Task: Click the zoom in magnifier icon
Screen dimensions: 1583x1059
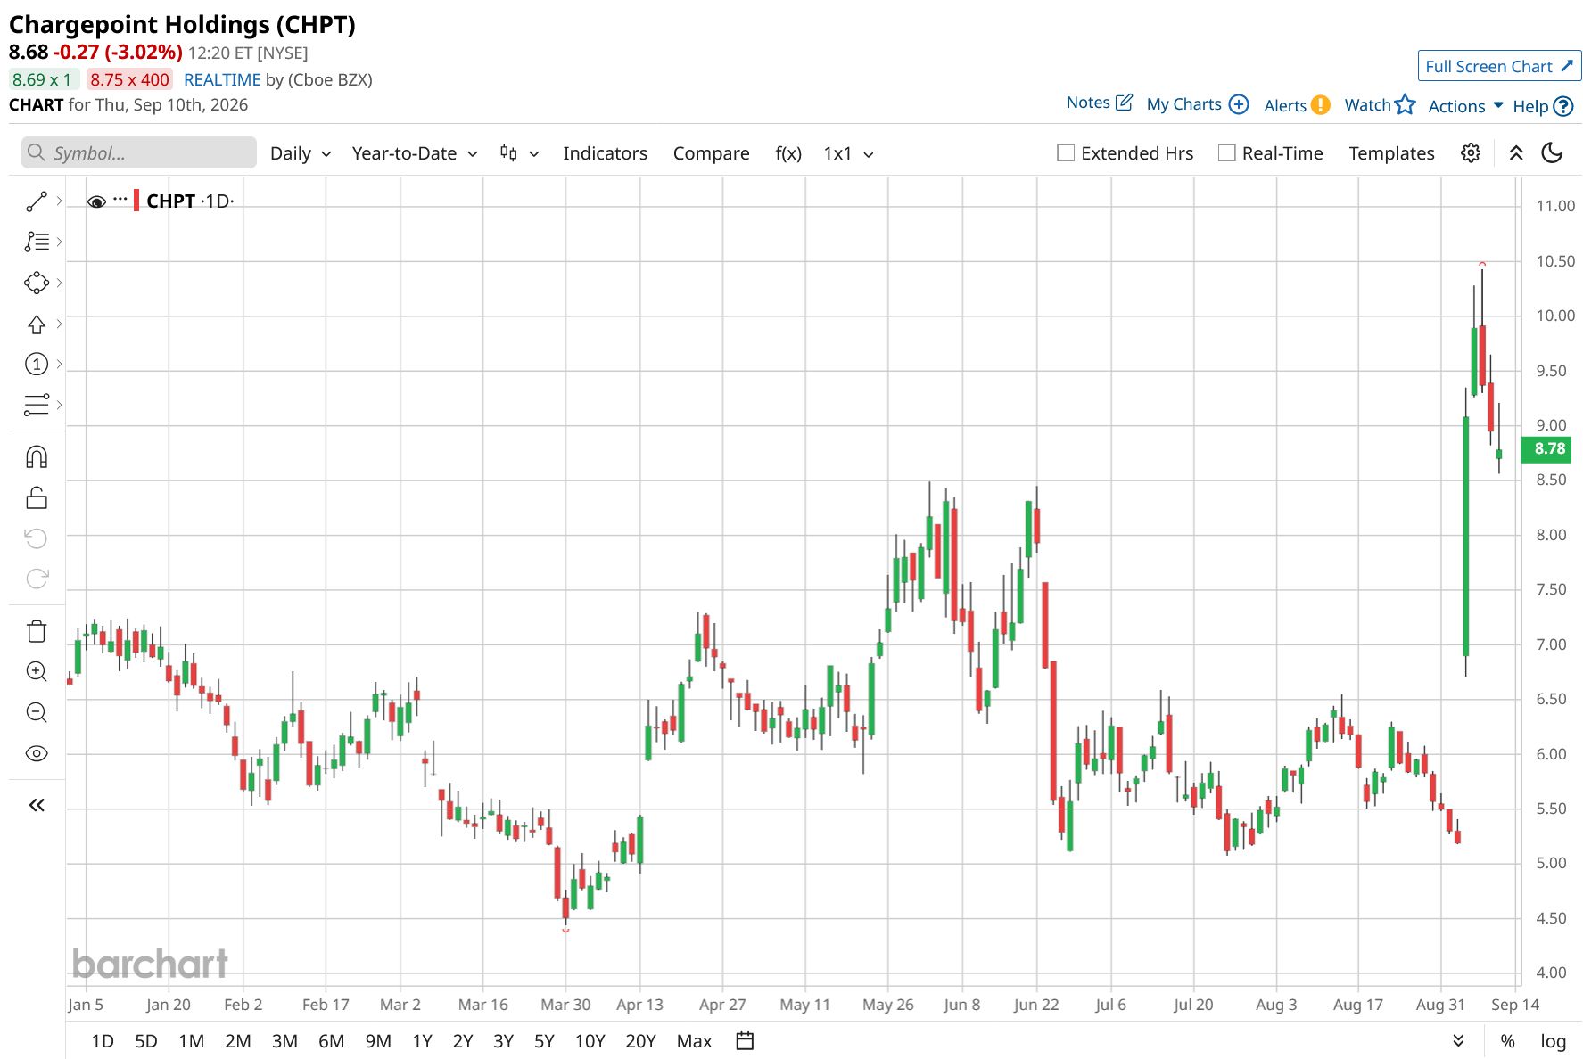Action: coord(37,671)
